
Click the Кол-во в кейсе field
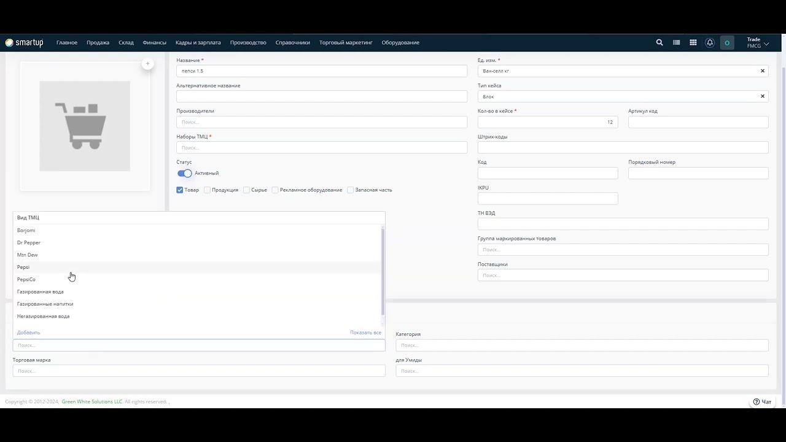tap(548, 122)
